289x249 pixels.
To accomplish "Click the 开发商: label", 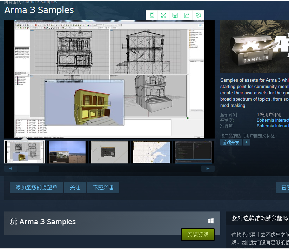I will coord(227,120).
